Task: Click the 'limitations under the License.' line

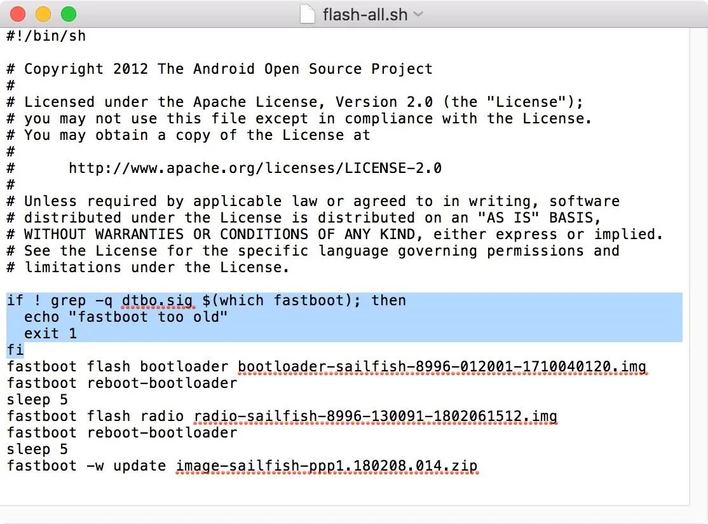Action: [147, 268]
